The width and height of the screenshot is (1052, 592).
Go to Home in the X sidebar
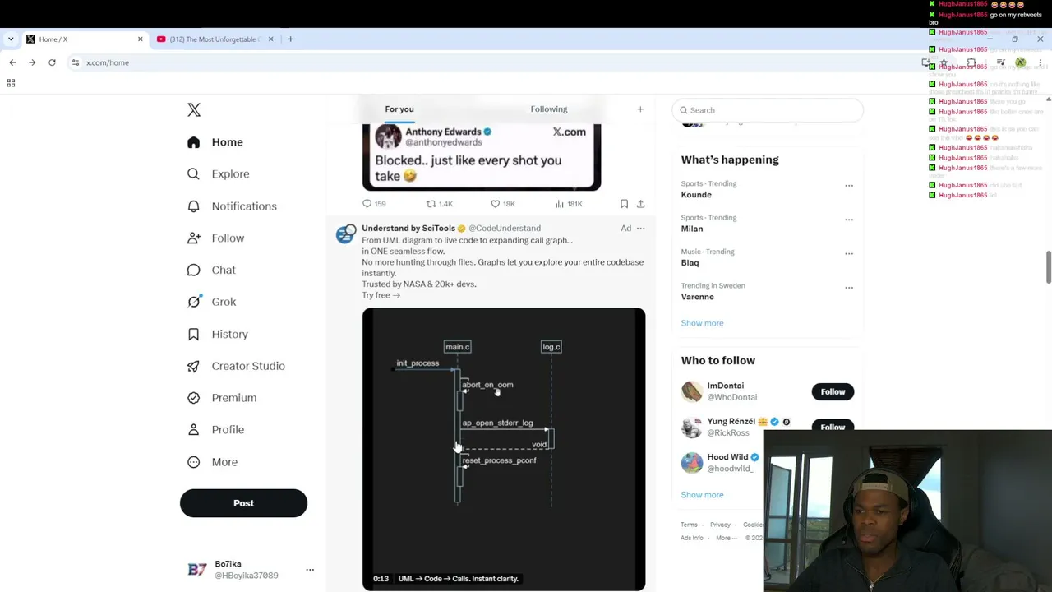(x=215, y=142)
